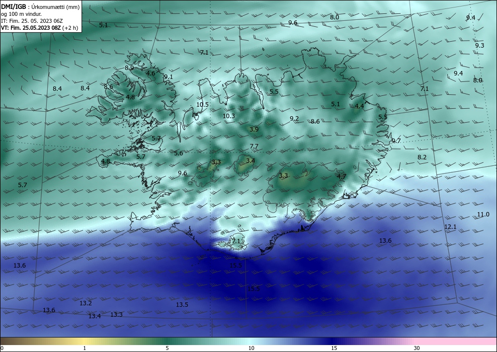Click the 8.2 value on the map
This screenshot has height=352, width=497.
(422, 157)
